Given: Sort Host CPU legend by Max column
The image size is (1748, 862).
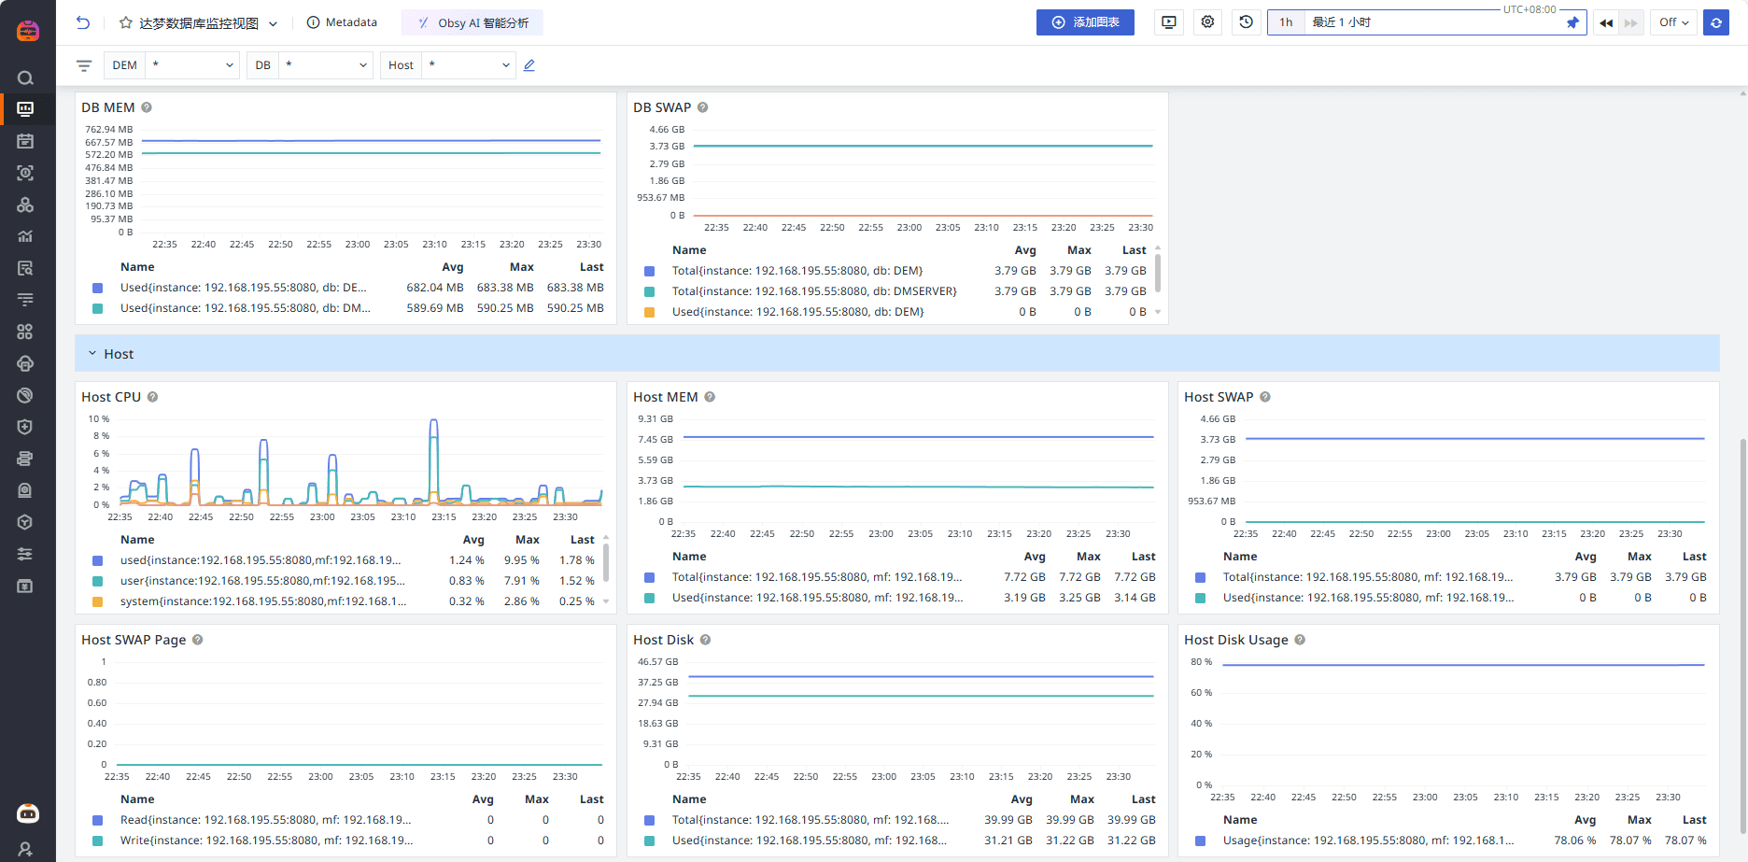Looking at the screenshot, I should (528, 540).
